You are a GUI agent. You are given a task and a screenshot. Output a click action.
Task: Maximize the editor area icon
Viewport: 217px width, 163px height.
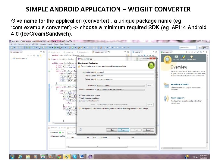click(x=128, y=52)
